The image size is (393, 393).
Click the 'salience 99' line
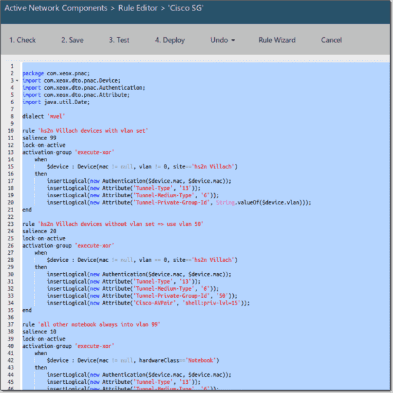pyautogui.click(x=39, y=138)
